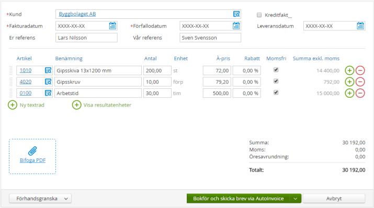
Task: Remove the Arbetstid row
Action: [x=360, y=93]
